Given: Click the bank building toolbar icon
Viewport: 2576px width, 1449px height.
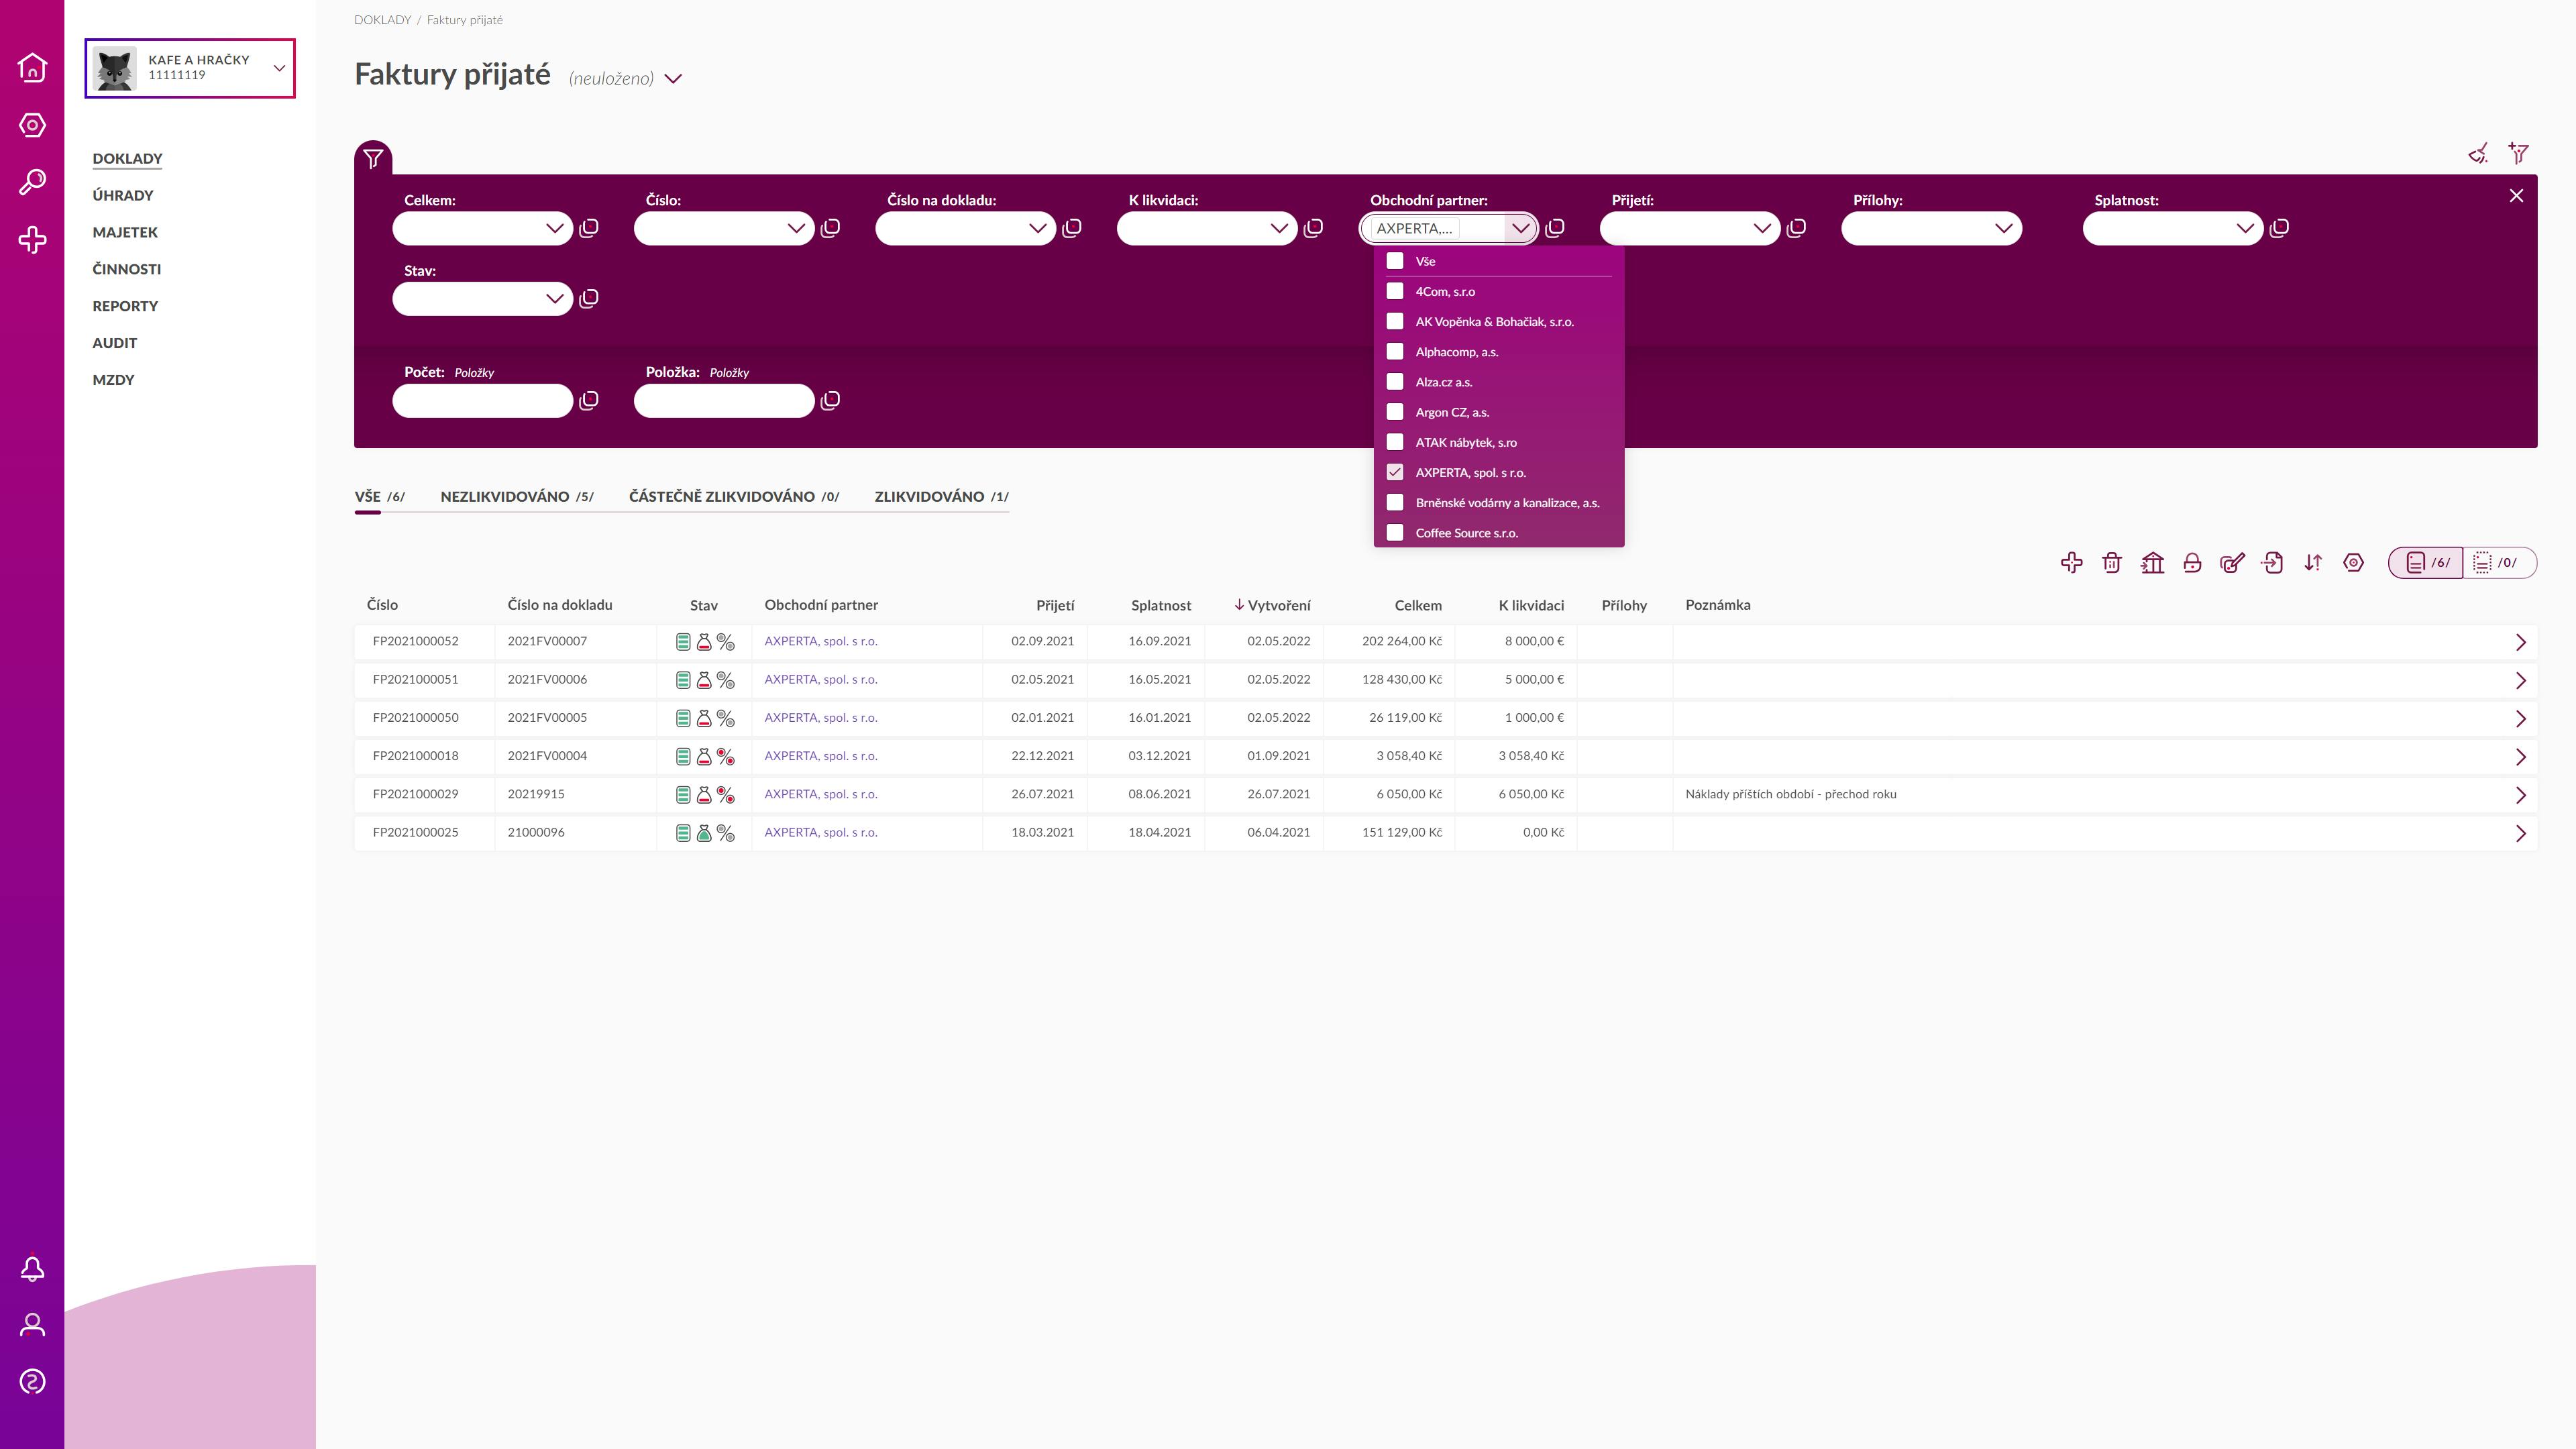Looking at the screenshot, I should tap(2152, 563).
